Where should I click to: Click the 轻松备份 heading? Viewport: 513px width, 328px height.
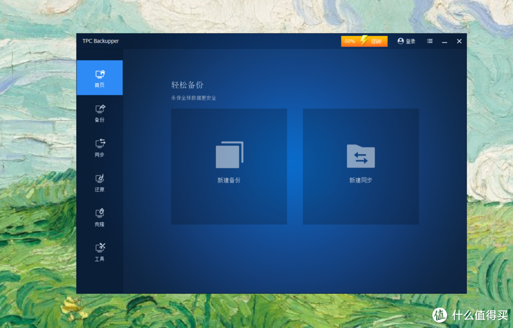(187, 85)
